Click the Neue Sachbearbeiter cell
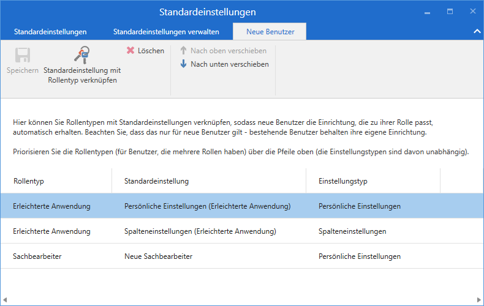Viewport: 484px width, 306px height. 158,256
